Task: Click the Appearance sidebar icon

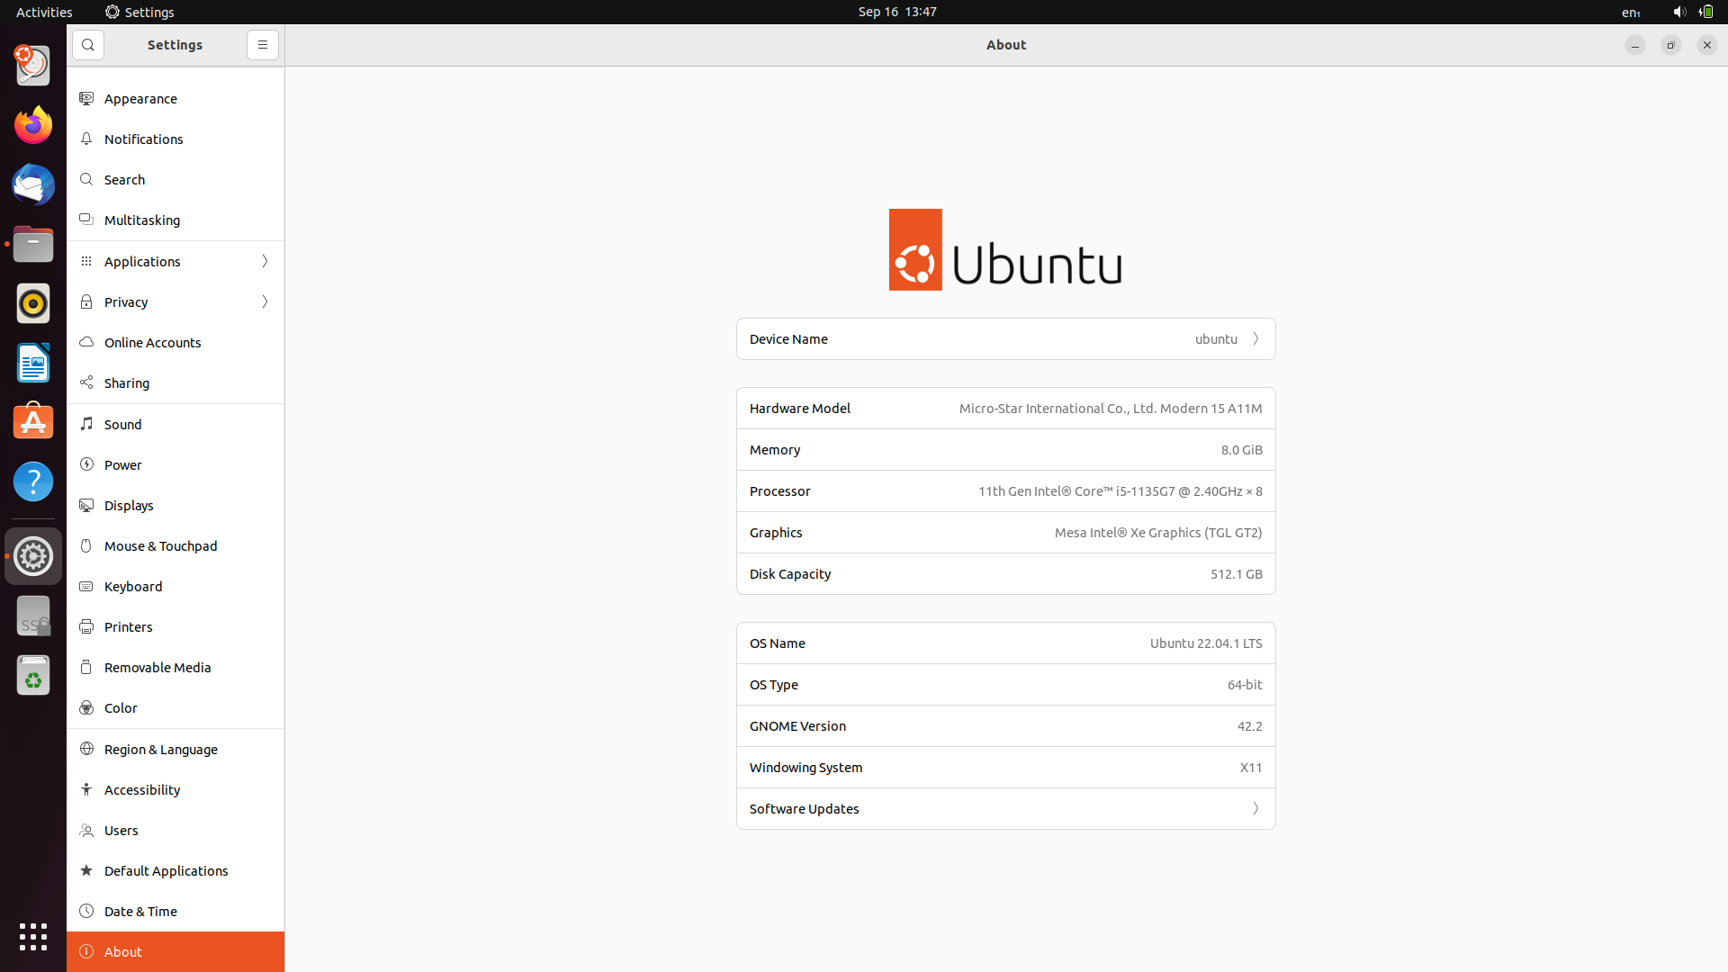Action: (x=86, y=98)
